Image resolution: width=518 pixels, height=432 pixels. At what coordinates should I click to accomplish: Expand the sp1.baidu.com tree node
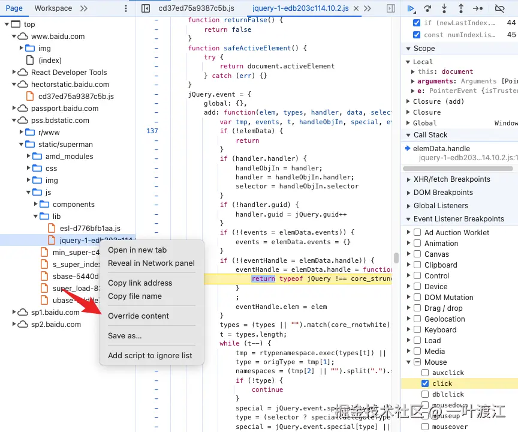14,312
